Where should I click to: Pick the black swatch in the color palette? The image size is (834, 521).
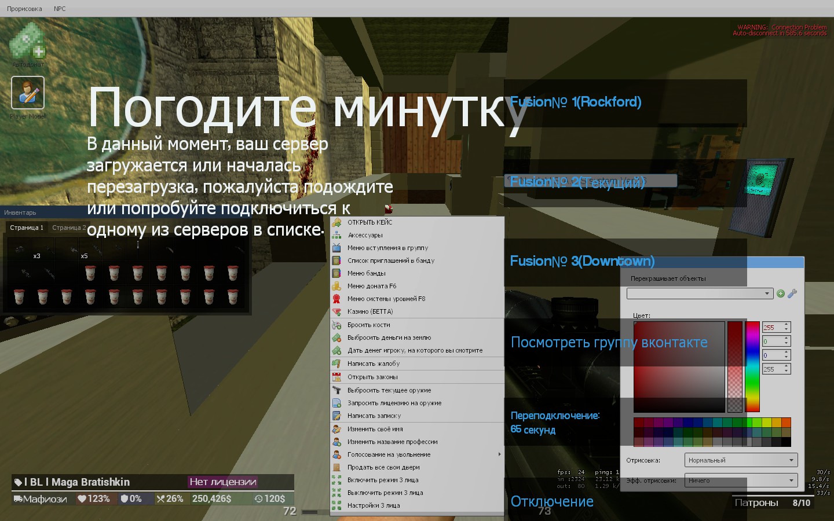786,442
